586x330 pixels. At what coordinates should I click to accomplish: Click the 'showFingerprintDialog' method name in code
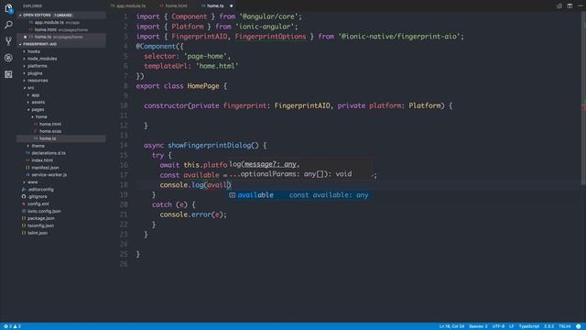coord(209,145)
